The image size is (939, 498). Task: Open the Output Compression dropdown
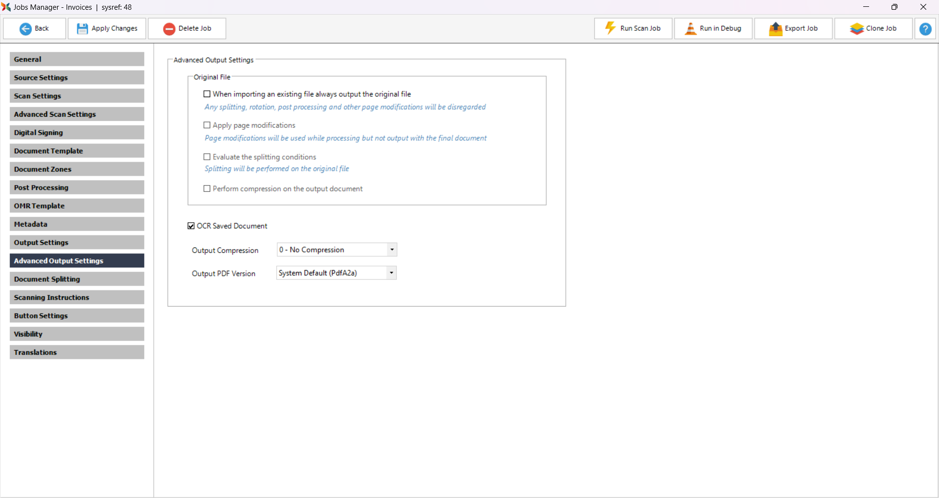coord(392,249)
